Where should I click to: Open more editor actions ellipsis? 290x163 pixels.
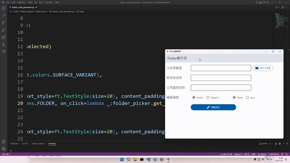click(286, 7)
